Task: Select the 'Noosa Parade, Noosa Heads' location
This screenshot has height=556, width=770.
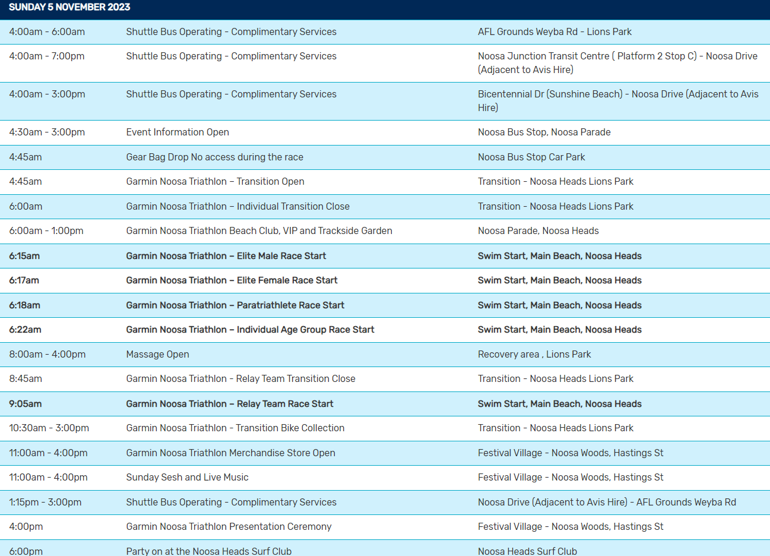Action: [538, 231]
